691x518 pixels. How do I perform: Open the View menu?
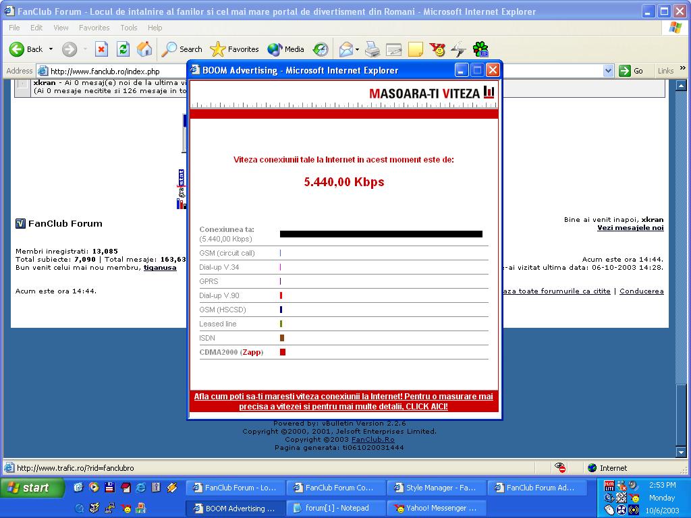(61, 28)
